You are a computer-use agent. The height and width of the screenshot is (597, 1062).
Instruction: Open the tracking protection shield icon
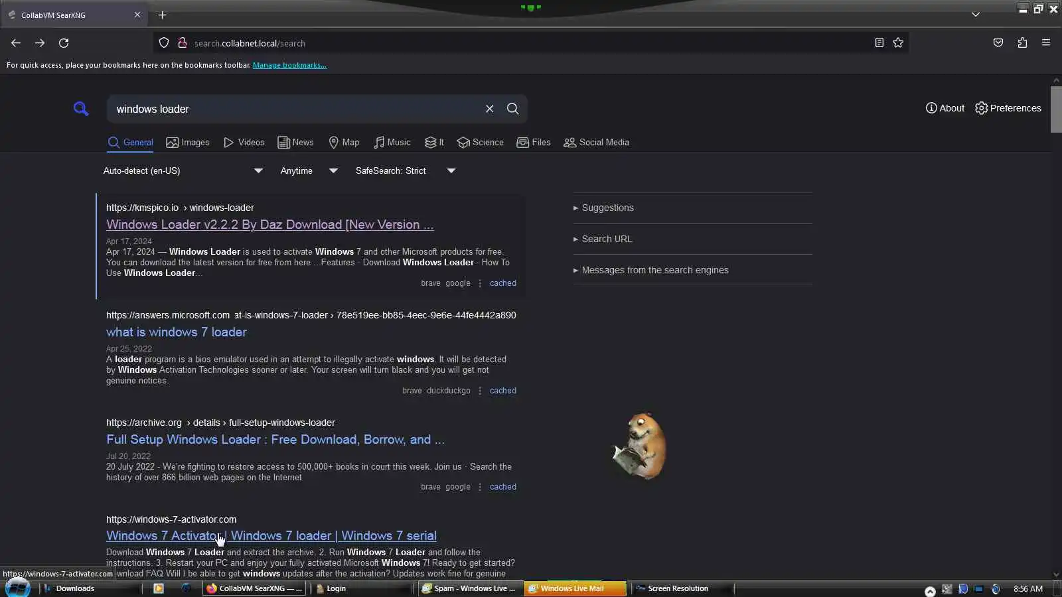tap(164, 43)
